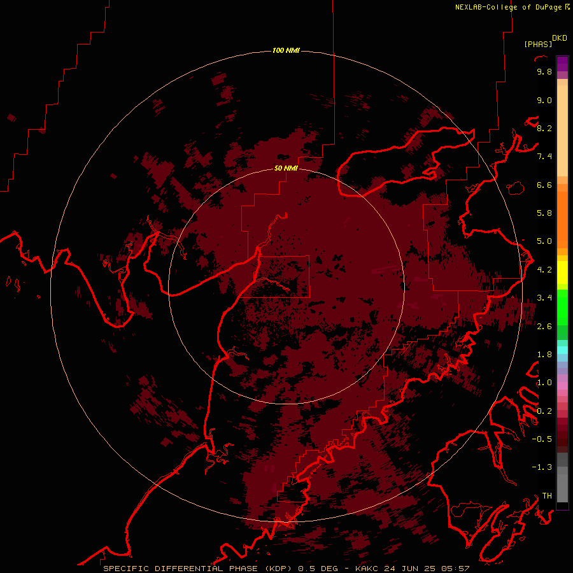Click the NEXLAB-College of DuPage credit text
The image size is (573, 573).
point(508,7)
